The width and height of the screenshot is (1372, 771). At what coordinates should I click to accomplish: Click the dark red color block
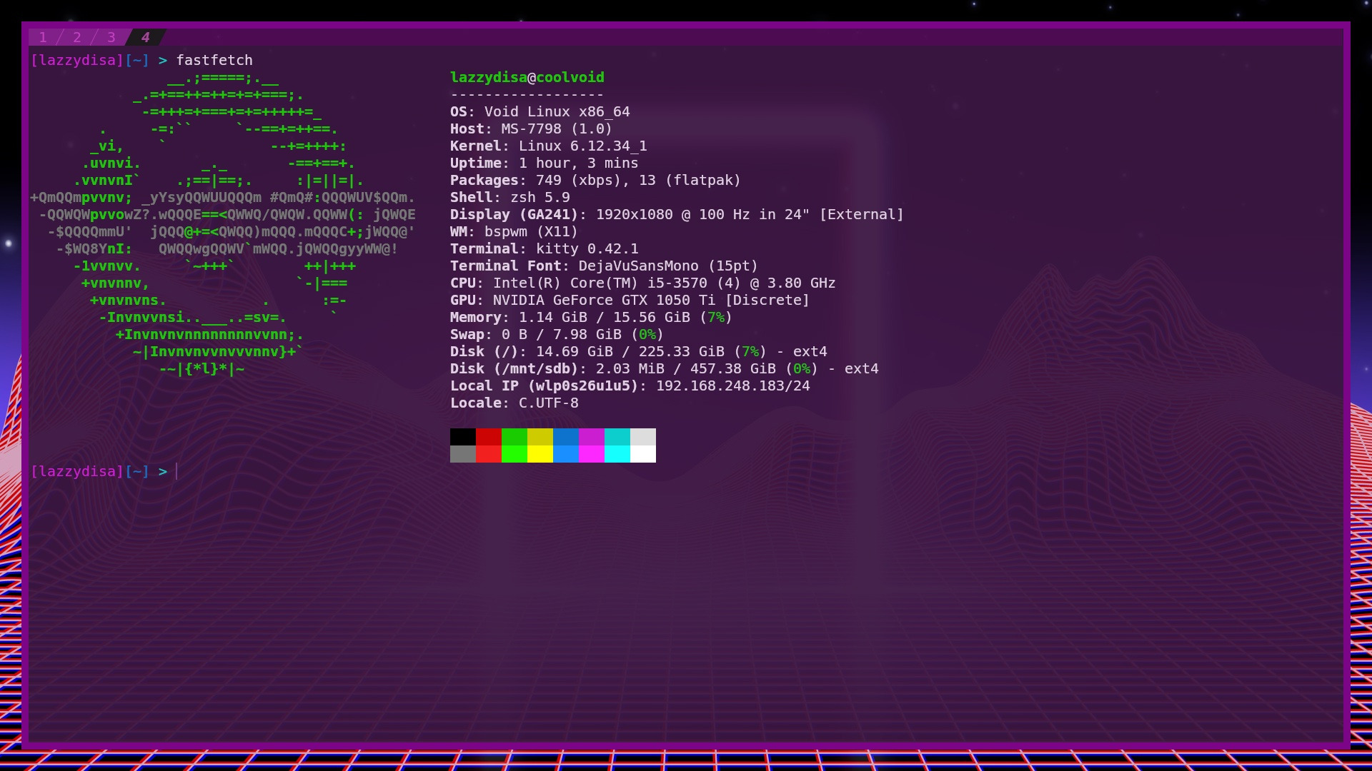coord(488,437)
